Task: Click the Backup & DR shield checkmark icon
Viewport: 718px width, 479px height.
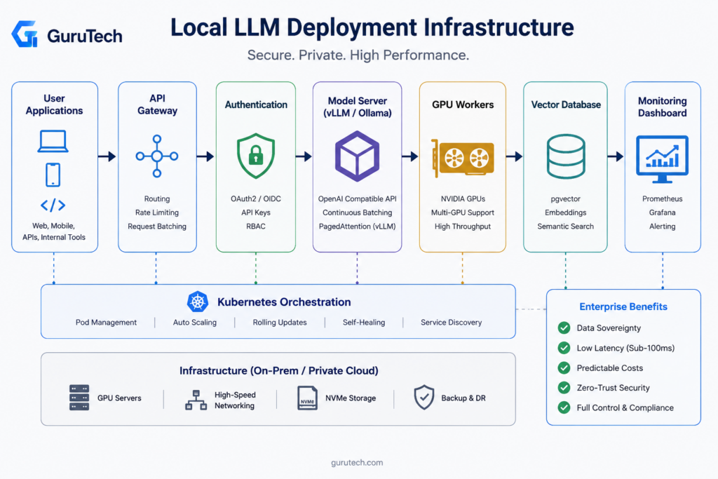Action: [x=424, y=397]
